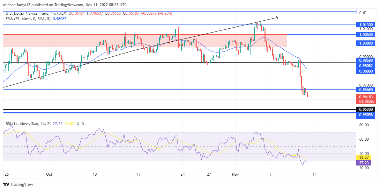381x190 pixels.
Task: Click the 24 date label on time axis
Action: coord(183,174)
